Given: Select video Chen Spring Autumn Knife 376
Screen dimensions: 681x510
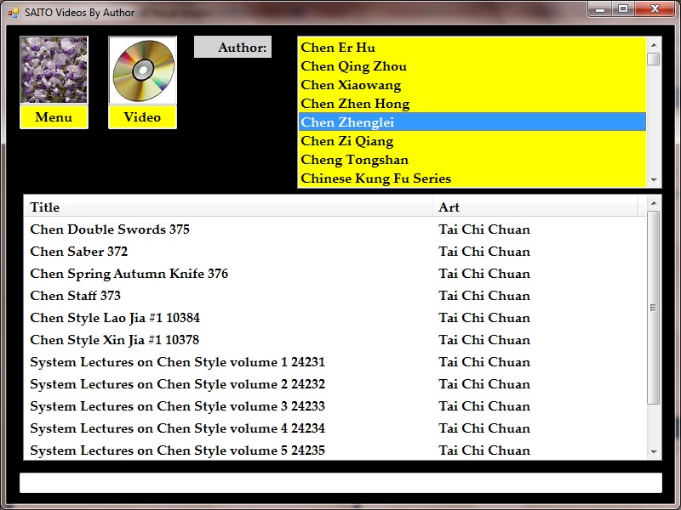Looking at the screenshot, I should [x=335, y=273].
